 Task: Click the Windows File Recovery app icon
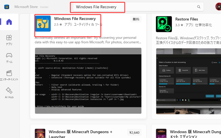43,24
